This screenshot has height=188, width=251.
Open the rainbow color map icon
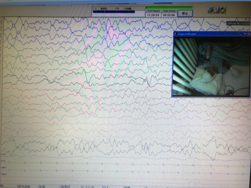tap(223, 10)
